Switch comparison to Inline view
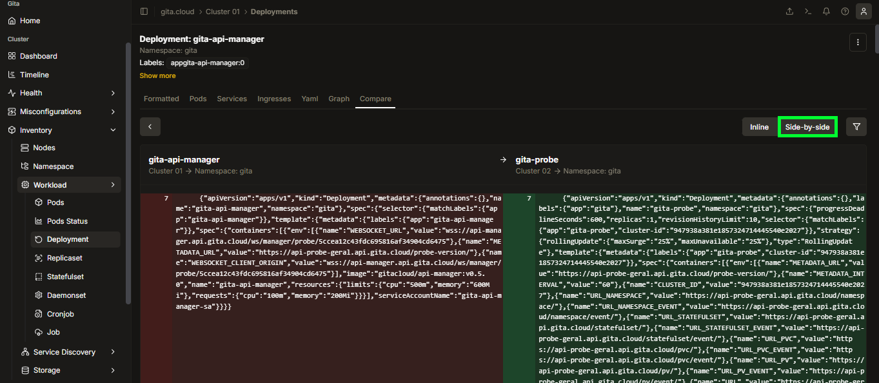 [759, 127]
